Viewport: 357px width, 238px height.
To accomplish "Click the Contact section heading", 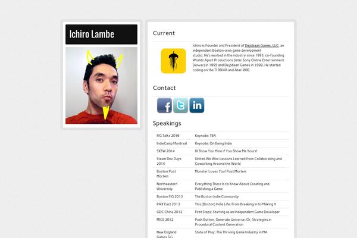I will (x=164, y=88).
